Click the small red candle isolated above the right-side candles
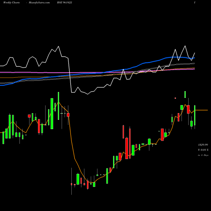211x211 pixels. [x=176, y=98]
